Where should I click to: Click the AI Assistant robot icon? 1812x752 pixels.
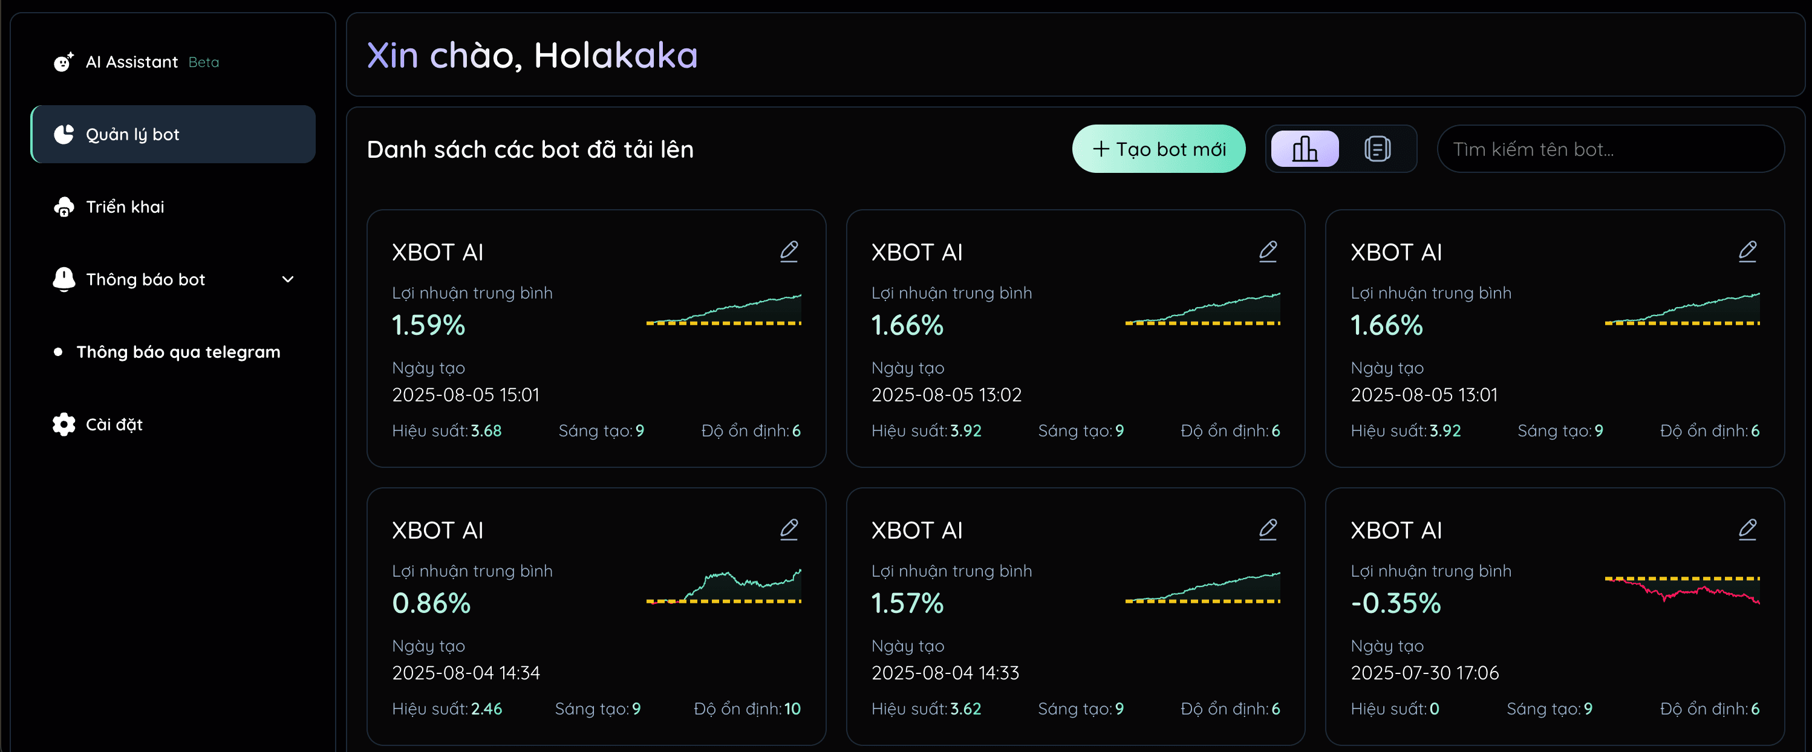pos(64,62)
